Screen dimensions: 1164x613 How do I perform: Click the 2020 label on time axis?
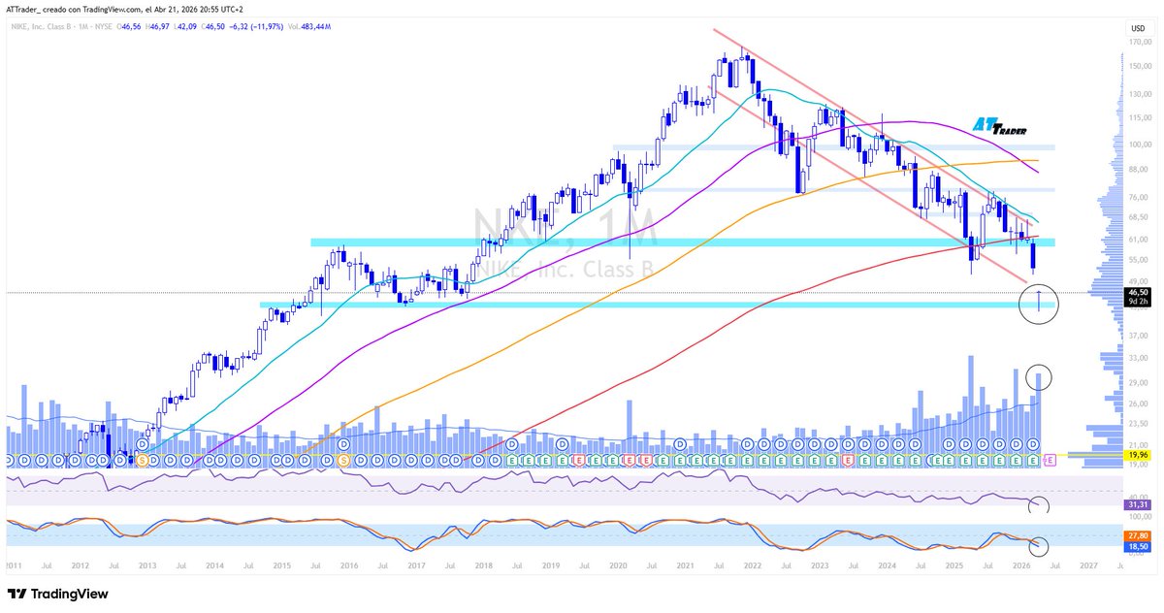pos(617,565)
